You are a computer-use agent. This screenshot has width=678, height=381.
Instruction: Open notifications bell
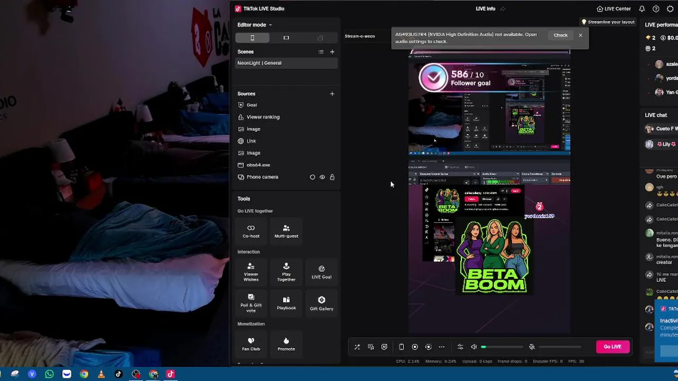[642, 9]
